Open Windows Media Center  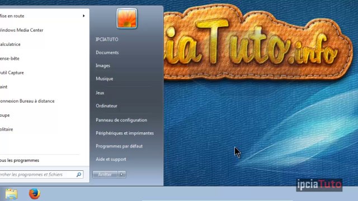(21, 30)
